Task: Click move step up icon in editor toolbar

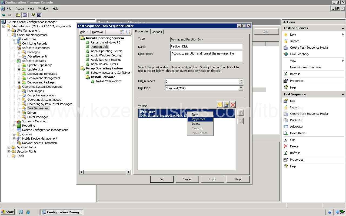Action: click(x=122, y=32)
